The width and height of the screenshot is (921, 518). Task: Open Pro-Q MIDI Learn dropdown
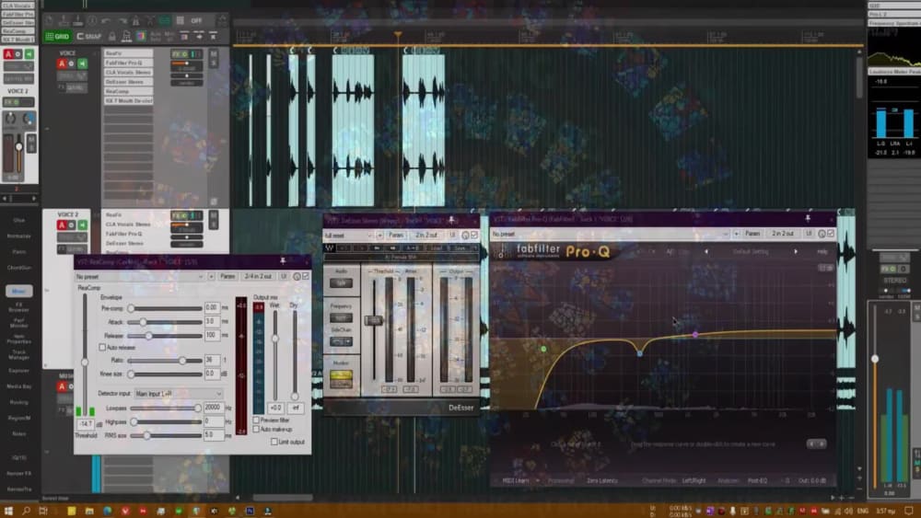point(520,480)
